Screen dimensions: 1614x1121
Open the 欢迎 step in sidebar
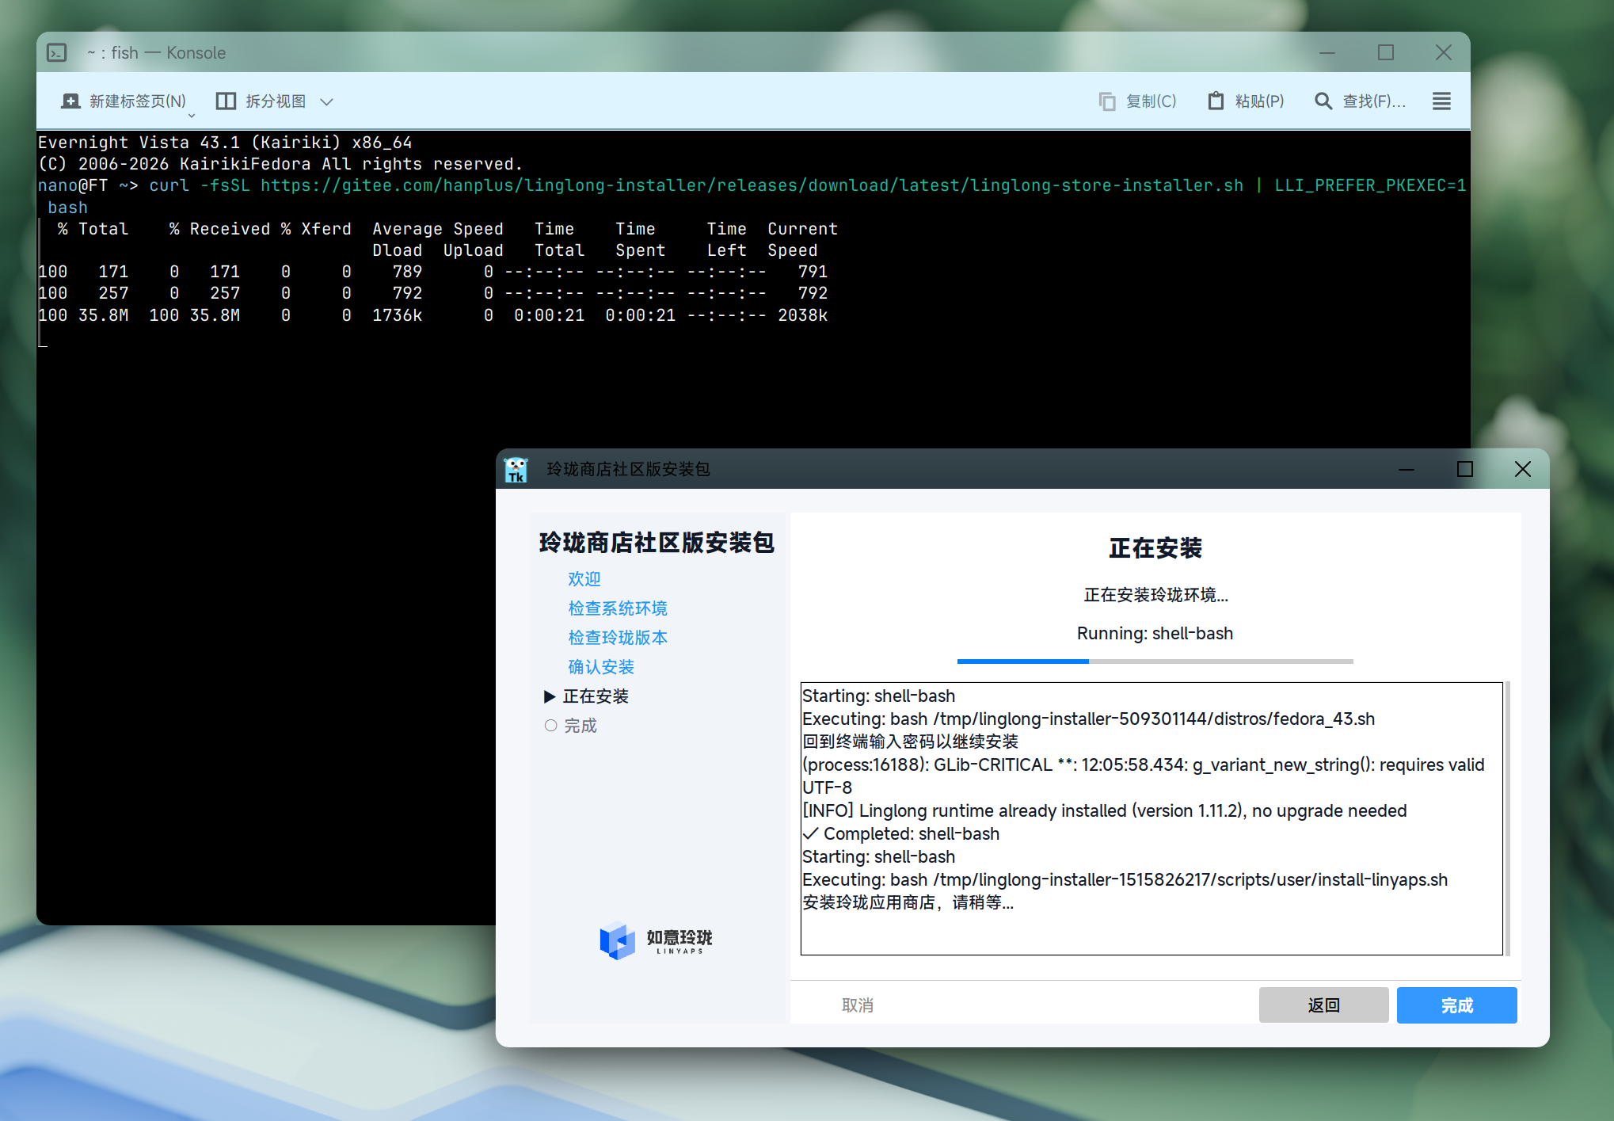click(x=584, y=579)
